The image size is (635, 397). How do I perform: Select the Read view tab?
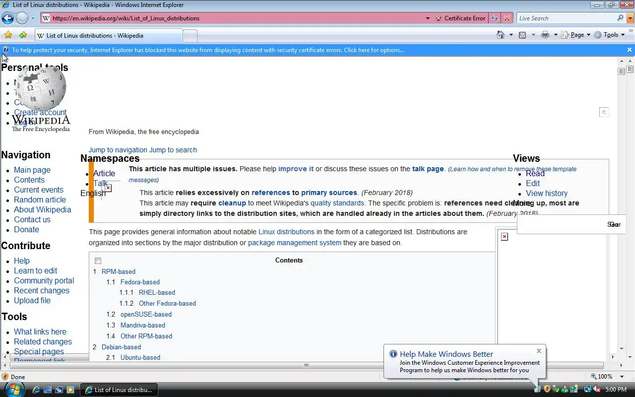tap(535, 174)
